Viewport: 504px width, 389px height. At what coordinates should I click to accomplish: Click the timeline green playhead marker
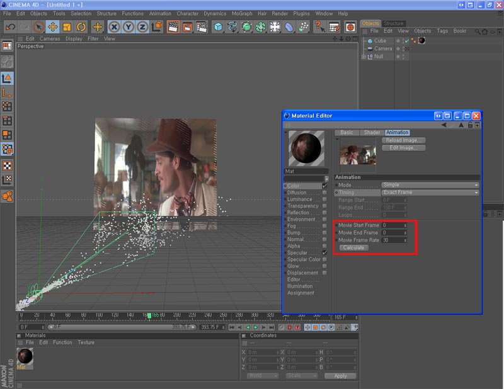(149, 316)
